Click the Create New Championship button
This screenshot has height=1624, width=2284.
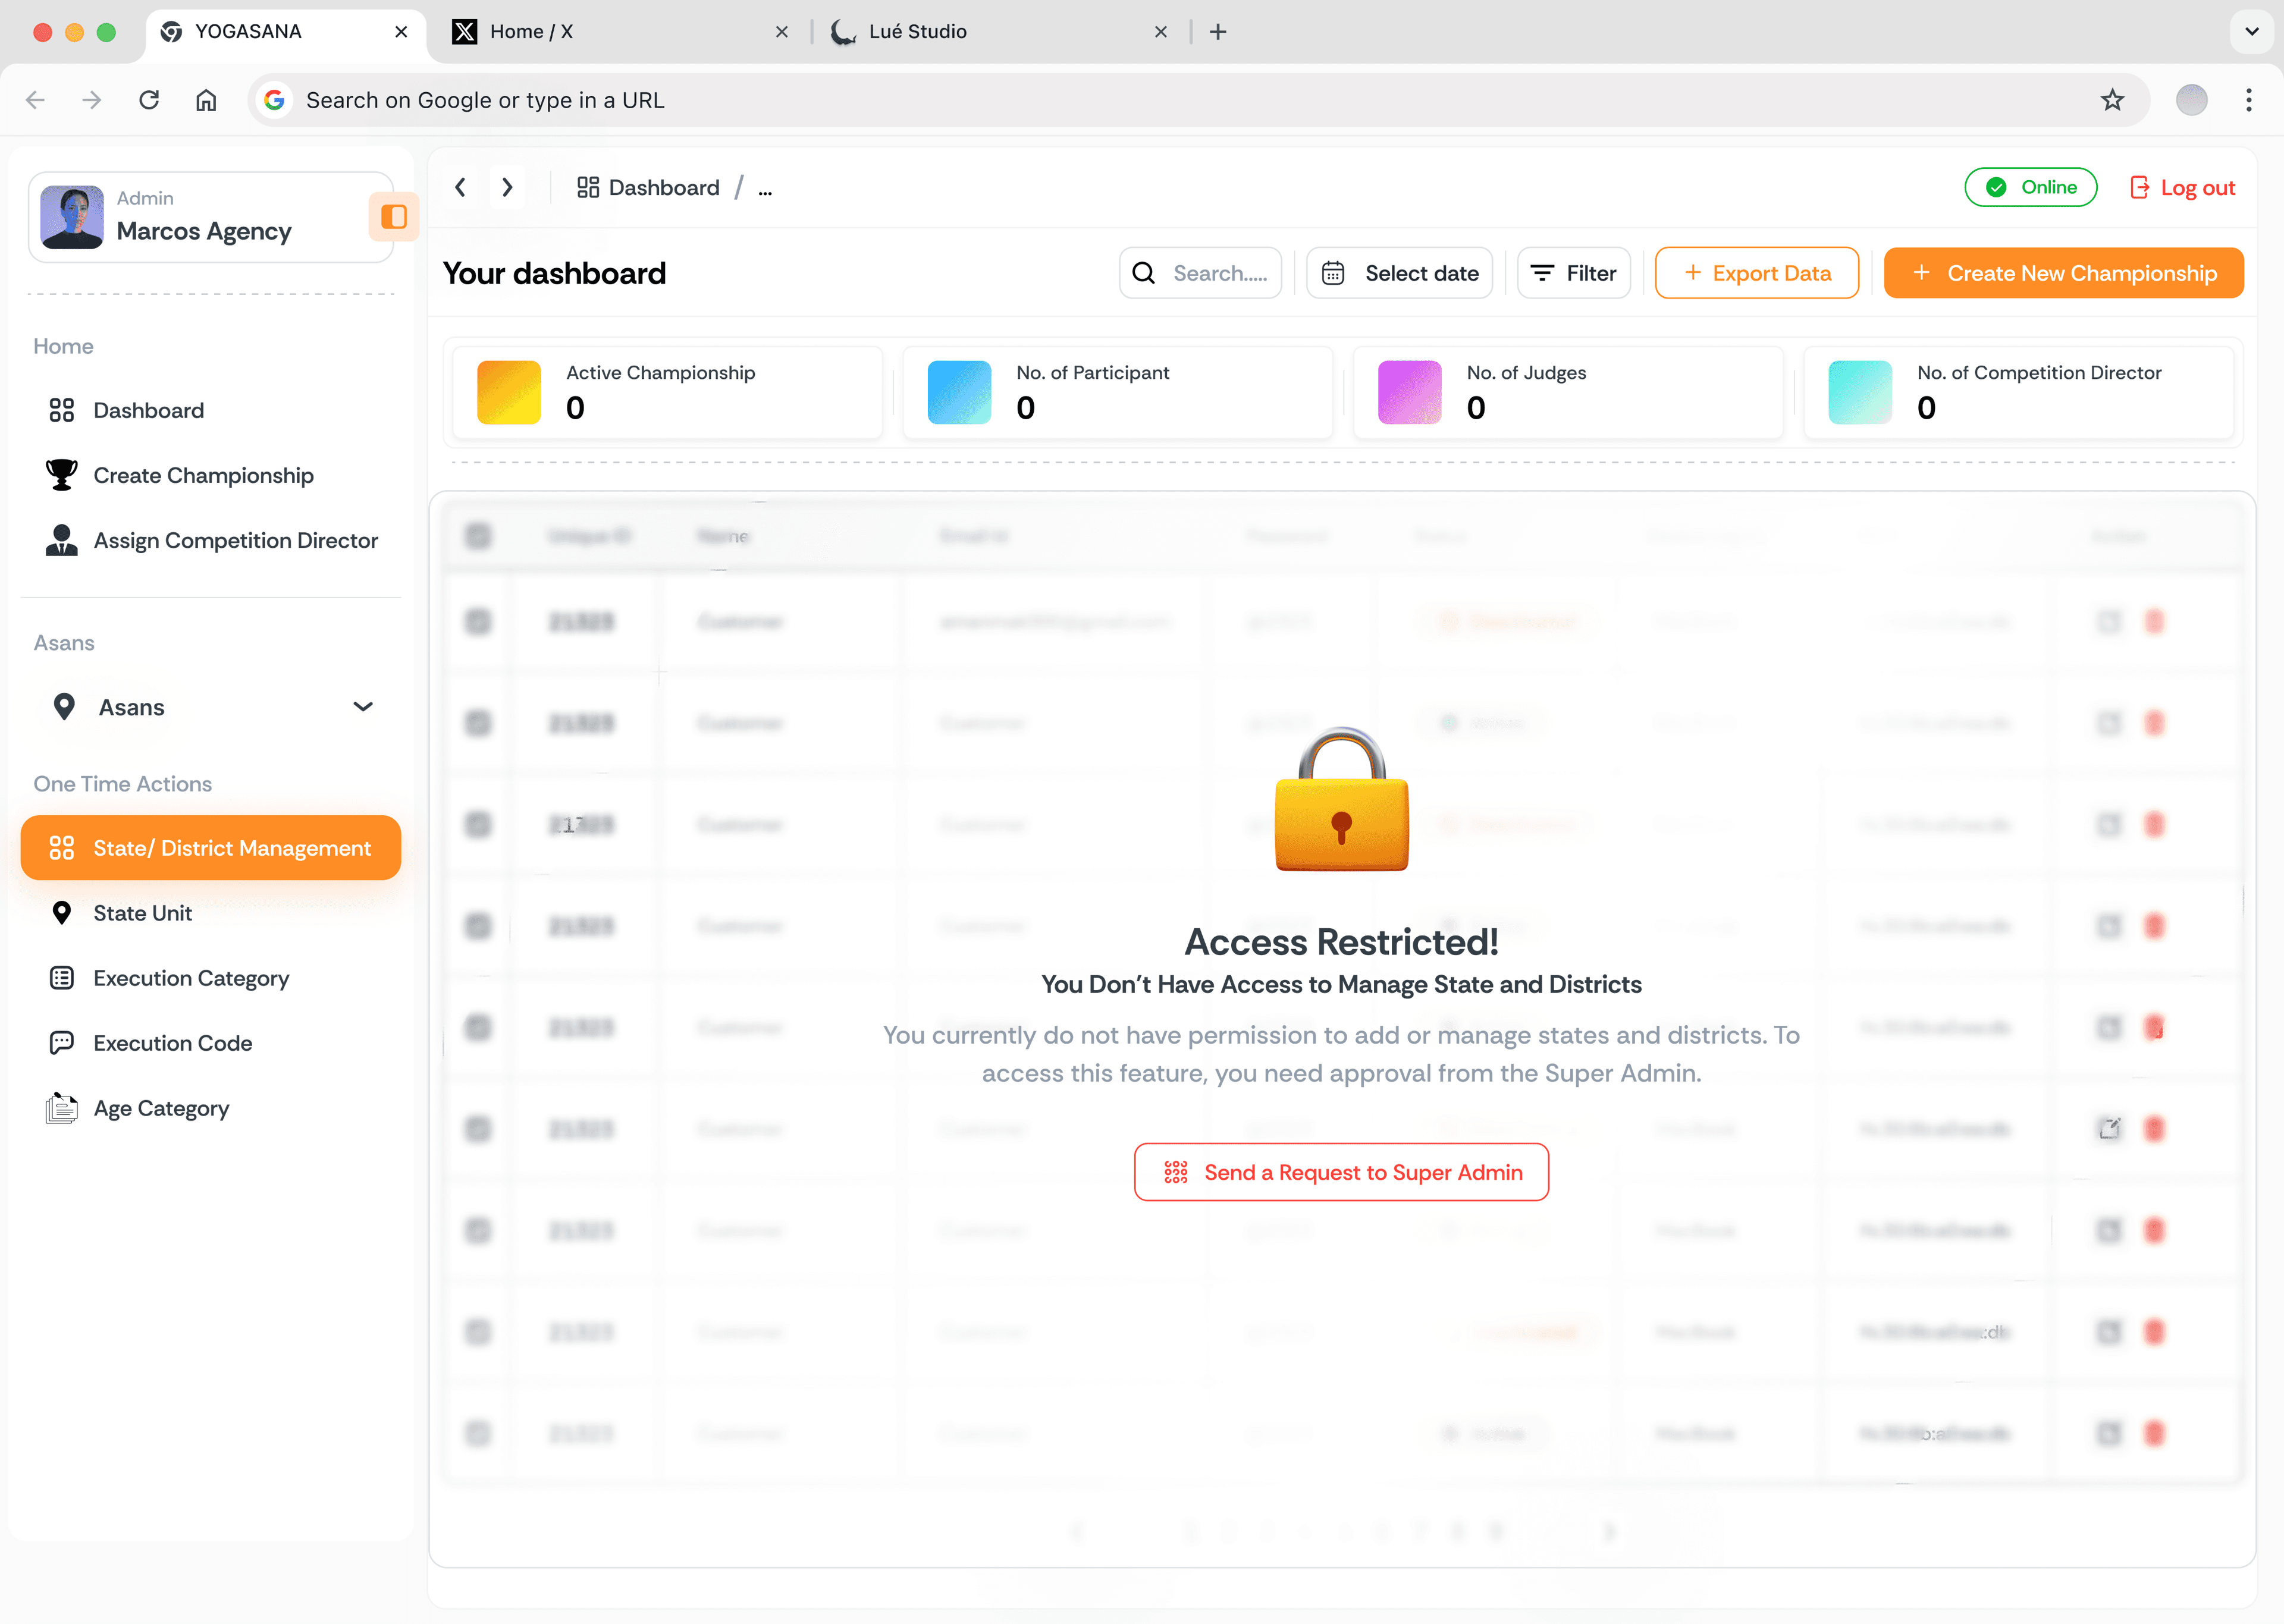pyautogui.click(x=2063, y=273)
